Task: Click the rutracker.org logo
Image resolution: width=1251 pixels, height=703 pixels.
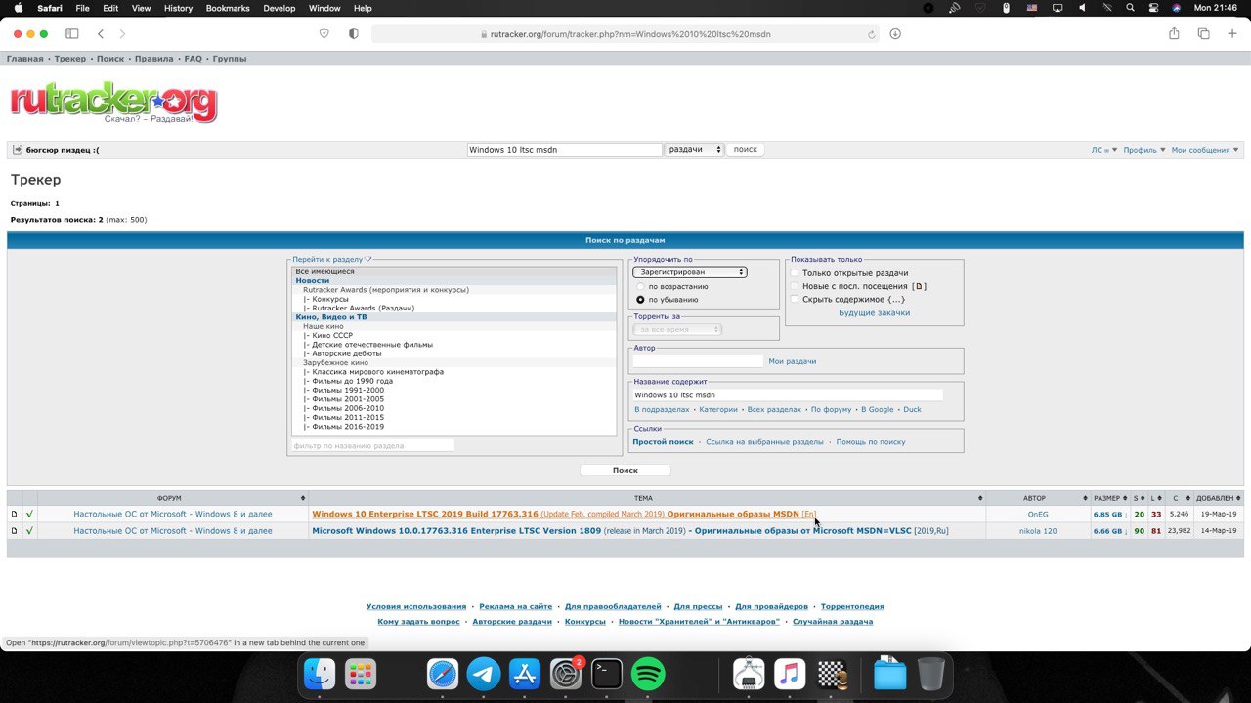Action: point(113,102)
